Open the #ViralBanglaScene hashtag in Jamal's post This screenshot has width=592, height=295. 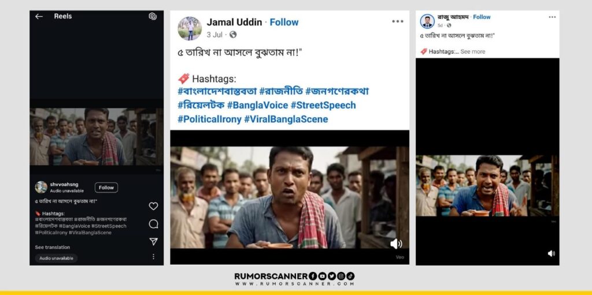[286, 120]
